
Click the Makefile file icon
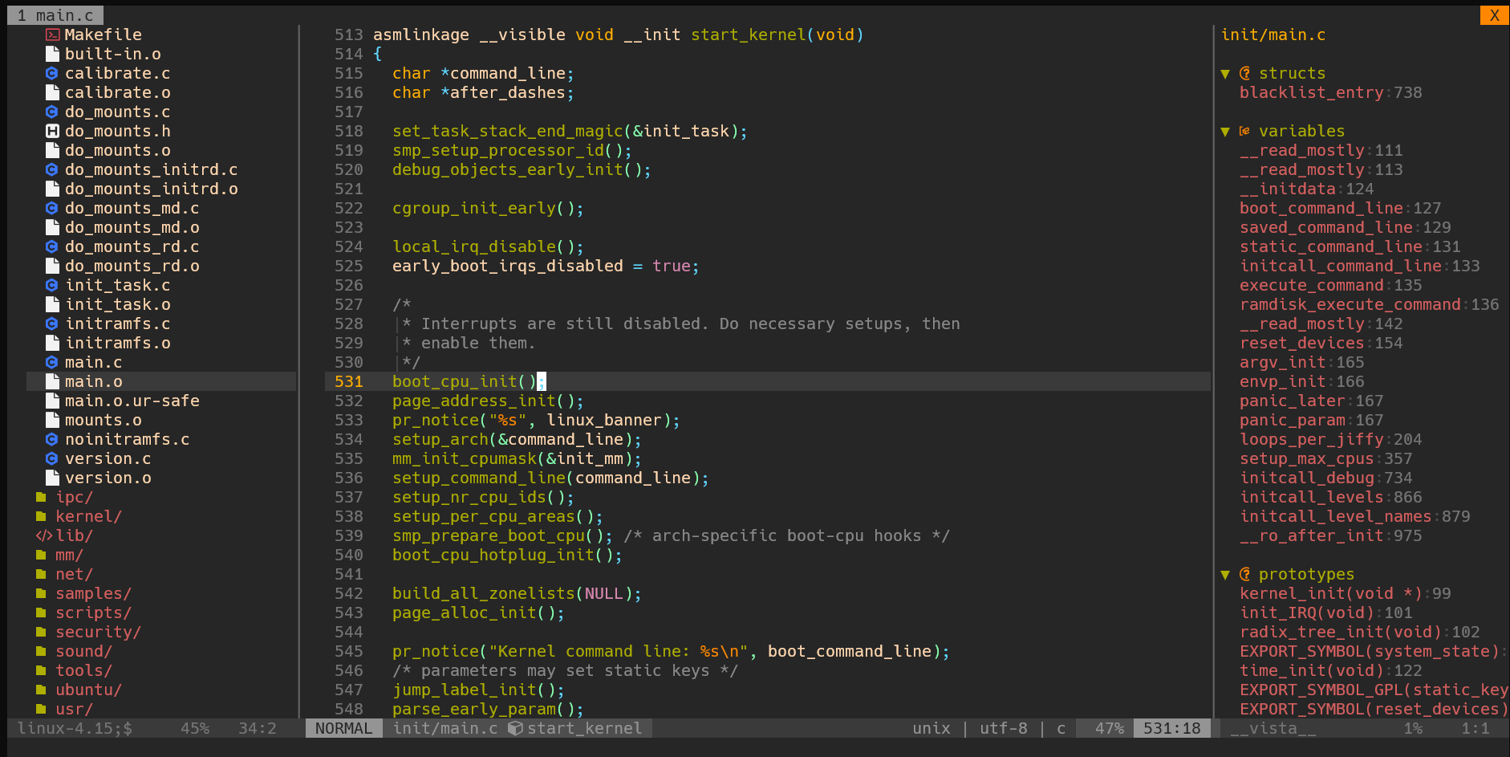52,35
